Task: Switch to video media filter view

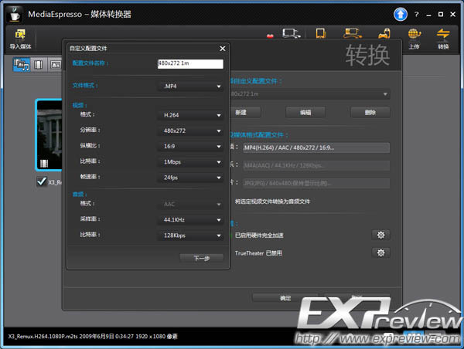Action: 38,65
